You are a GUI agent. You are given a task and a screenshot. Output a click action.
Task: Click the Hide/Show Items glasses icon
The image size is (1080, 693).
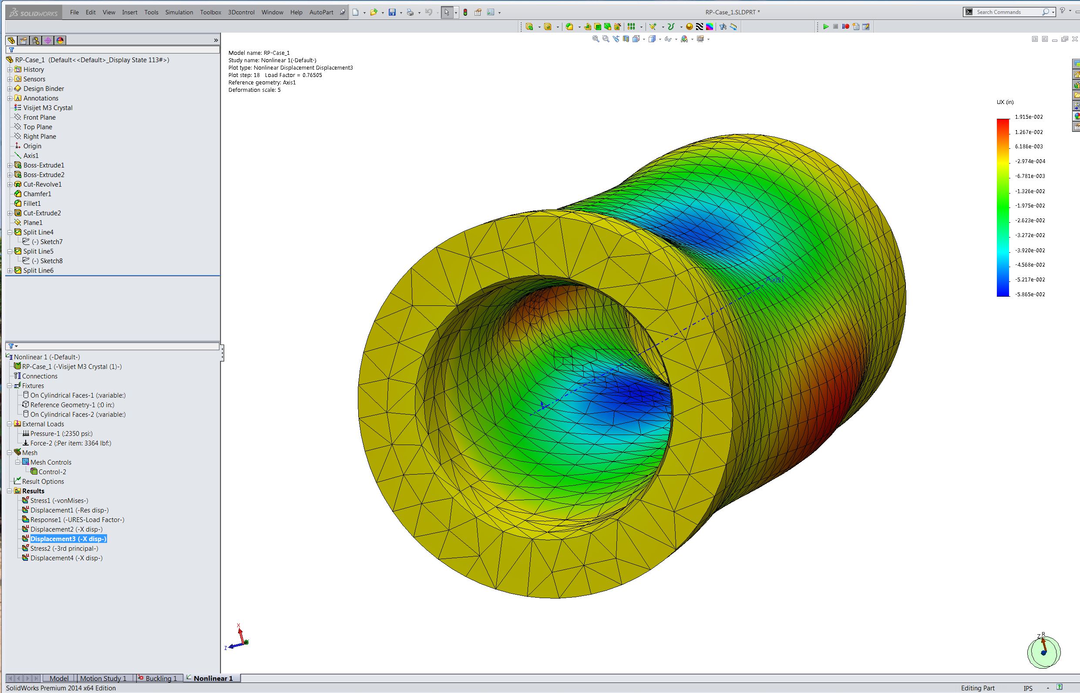(668, 39)
